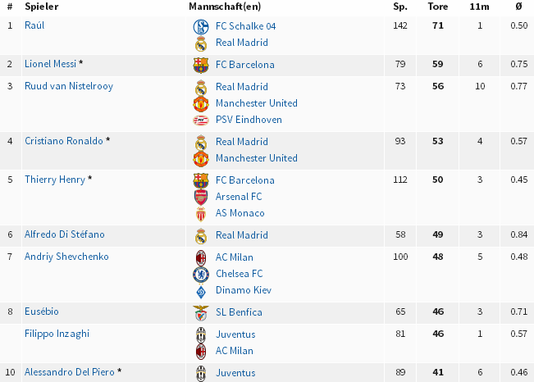Click the SL Benfica eagle crest icon
Screen dimensions: 534x382
point(201,312)
